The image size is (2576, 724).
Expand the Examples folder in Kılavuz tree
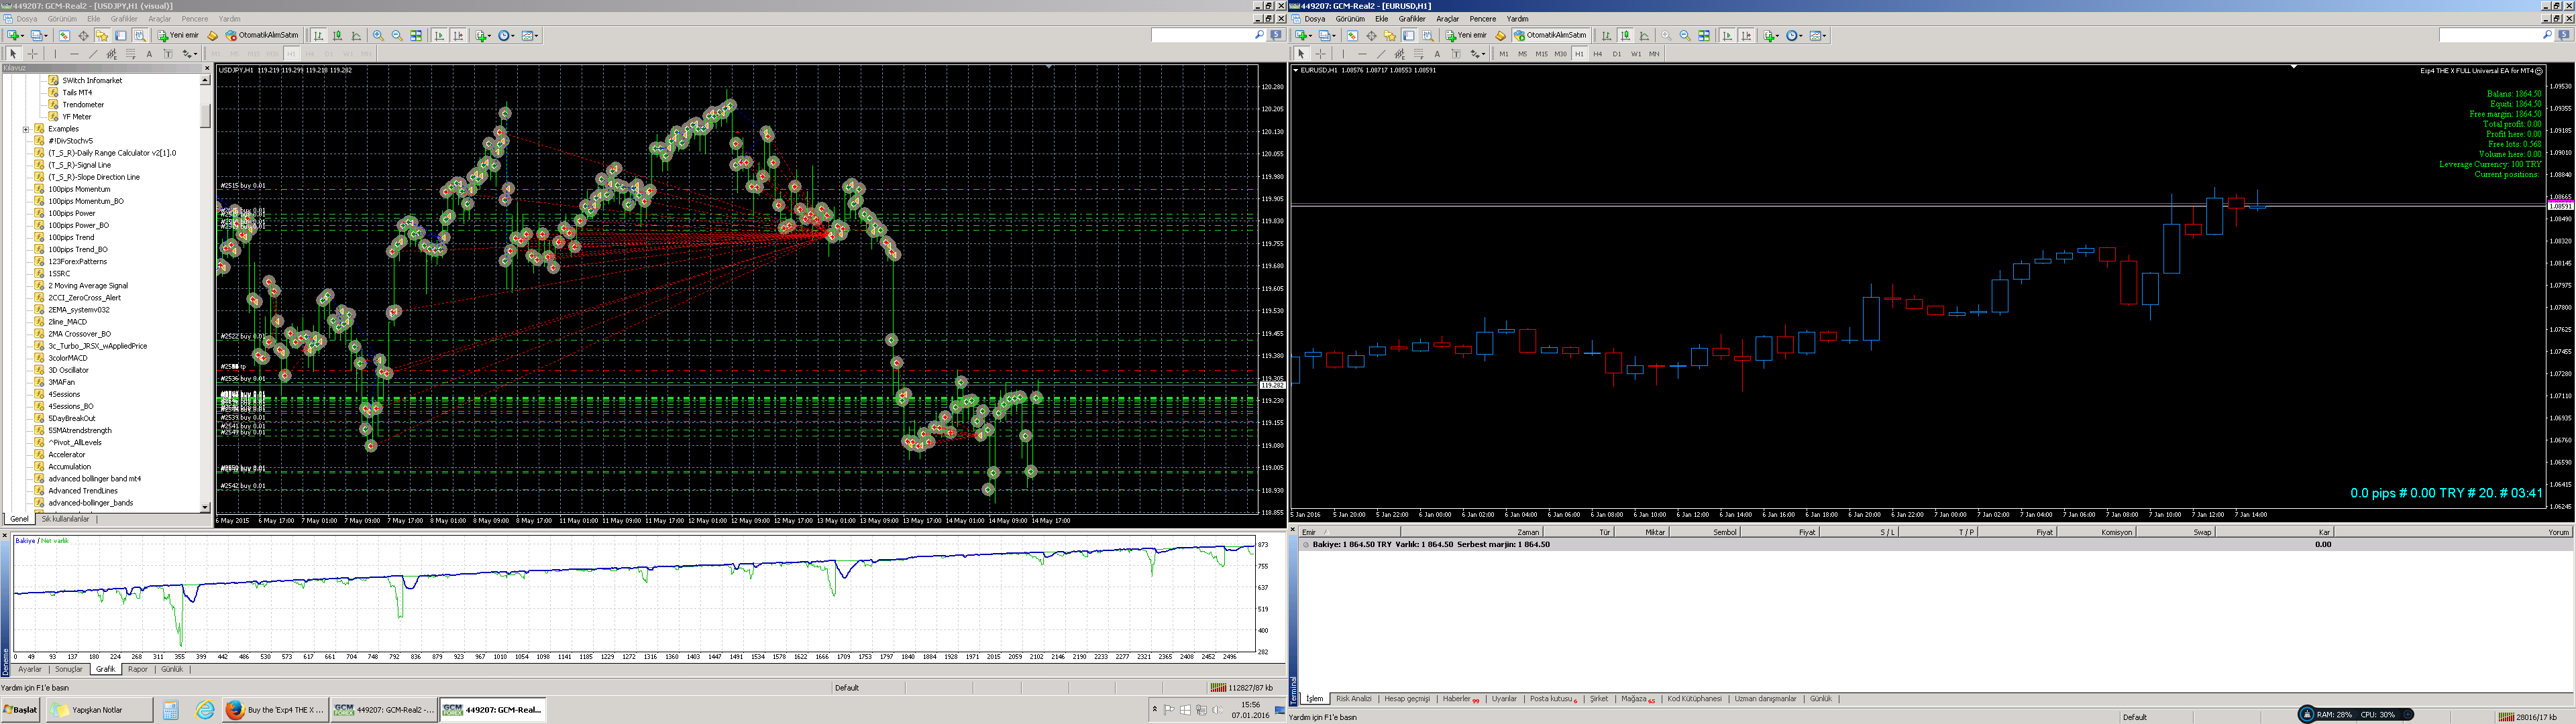26,129
